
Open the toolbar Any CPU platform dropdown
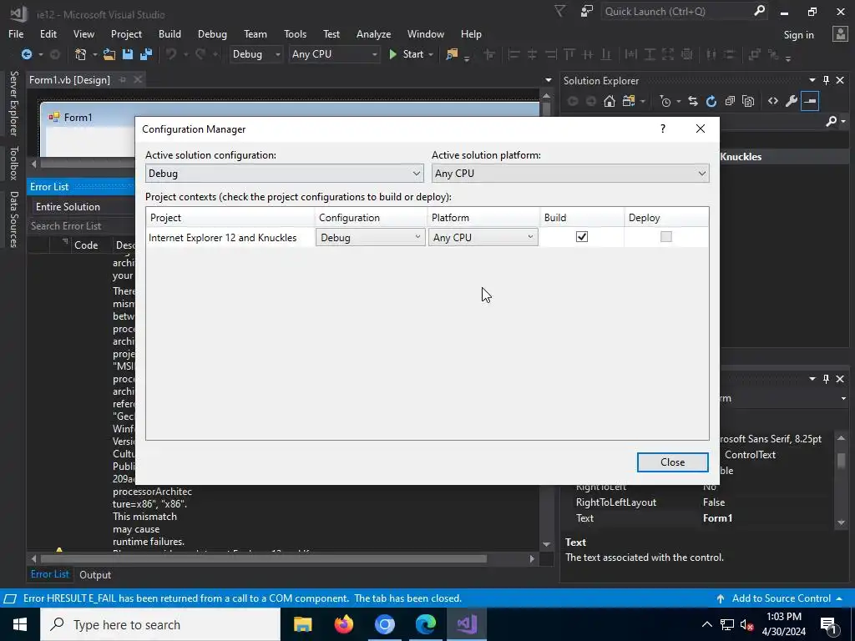334,54
